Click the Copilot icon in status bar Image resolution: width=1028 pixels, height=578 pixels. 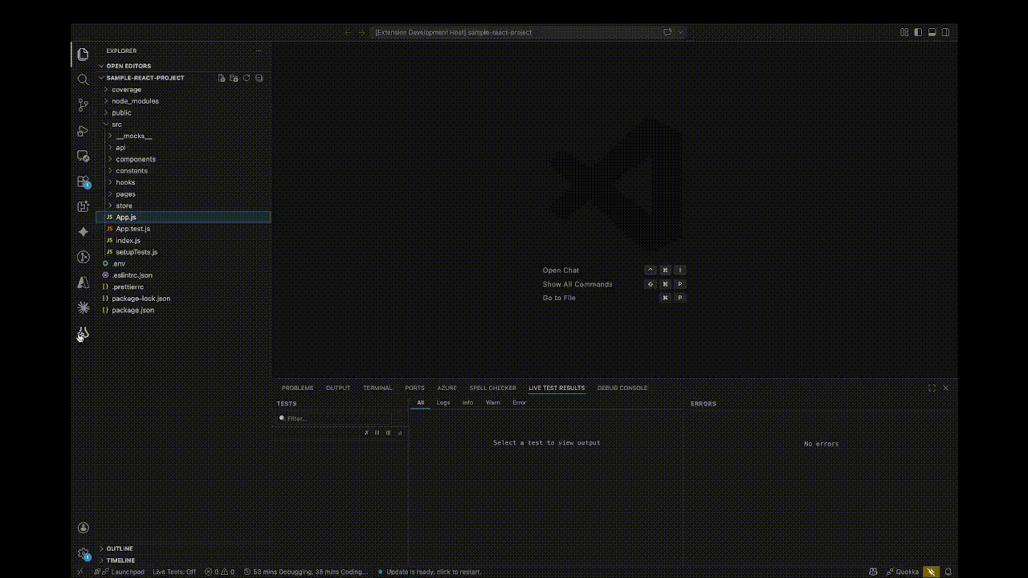click(x=873, y=572)
